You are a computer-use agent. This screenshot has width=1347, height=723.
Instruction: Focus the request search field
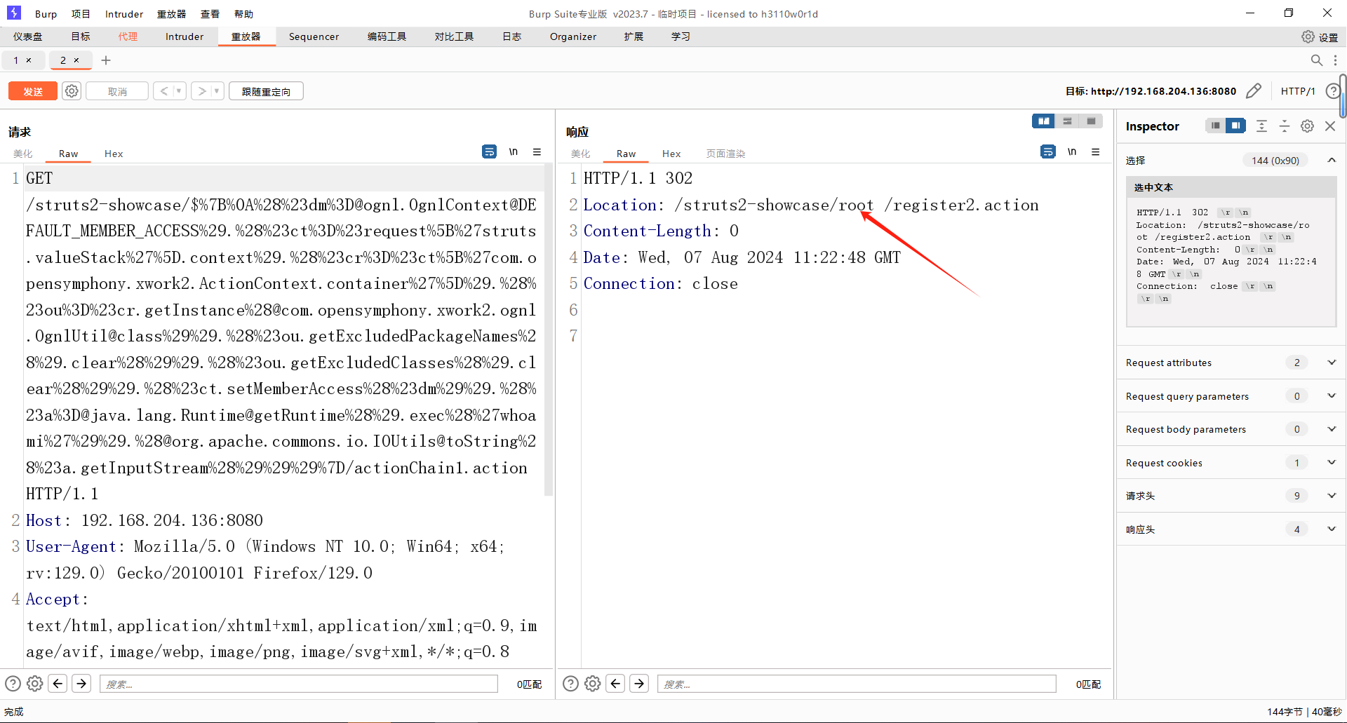[299, 684]
